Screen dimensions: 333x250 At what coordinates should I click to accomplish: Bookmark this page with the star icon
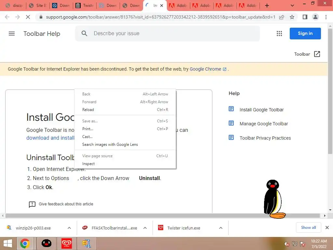pos(292,17)
